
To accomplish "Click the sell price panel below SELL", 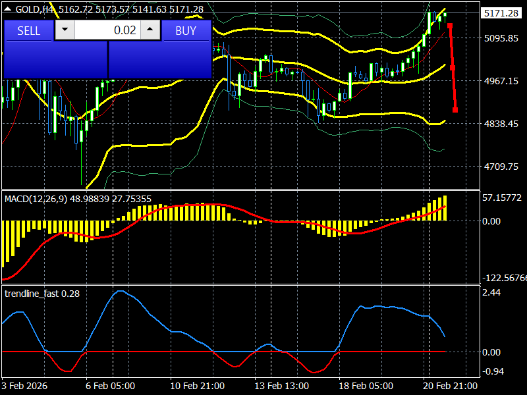I will click(x=55, y=60).
